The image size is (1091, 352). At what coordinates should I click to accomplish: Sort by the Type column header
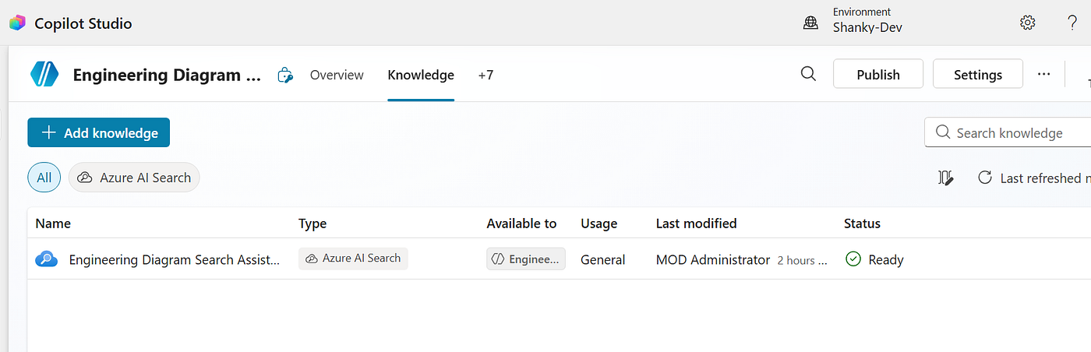tap(312, 224)
